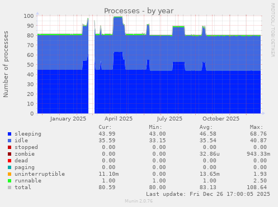The image size is (278, 207).
Task: Click total minimum value 80.00
Action: click(157, 187)
